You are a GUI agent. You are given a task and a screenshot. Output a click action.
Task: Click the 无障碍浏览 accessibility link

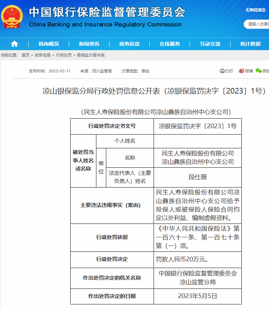255,10
